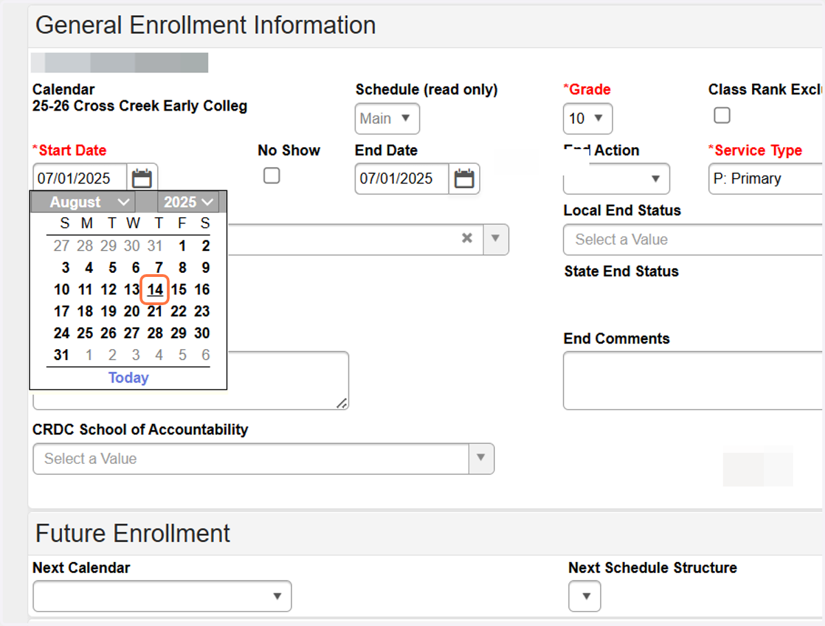This screenshot has width=825, height=626.
Task: Clear the selection with the X icon
Action: [467, 238]
